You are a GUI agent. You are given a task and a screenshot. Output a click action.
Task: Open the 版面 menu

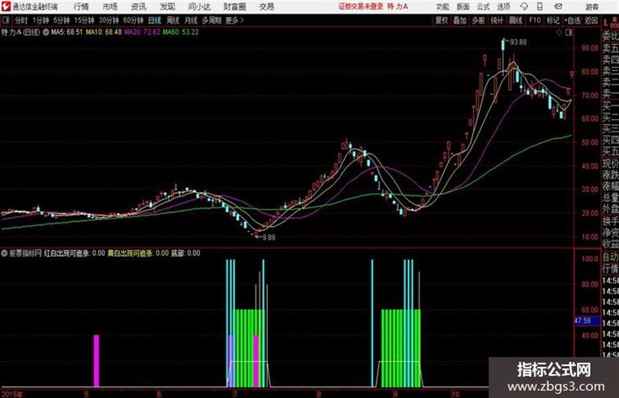[463, 7]
